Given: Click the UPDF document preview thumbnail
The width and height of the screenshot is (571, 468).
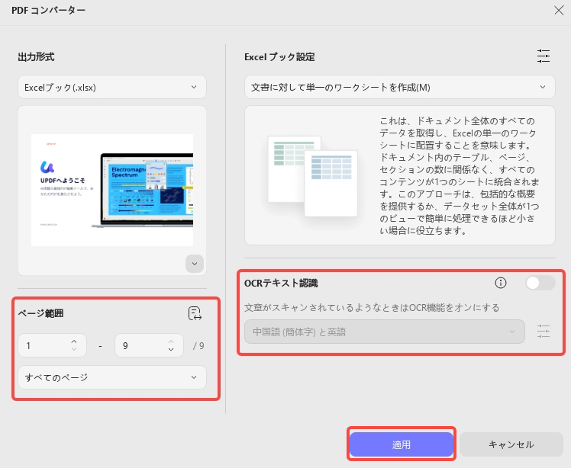Looking at the screenshot, I should click(112, 190).
